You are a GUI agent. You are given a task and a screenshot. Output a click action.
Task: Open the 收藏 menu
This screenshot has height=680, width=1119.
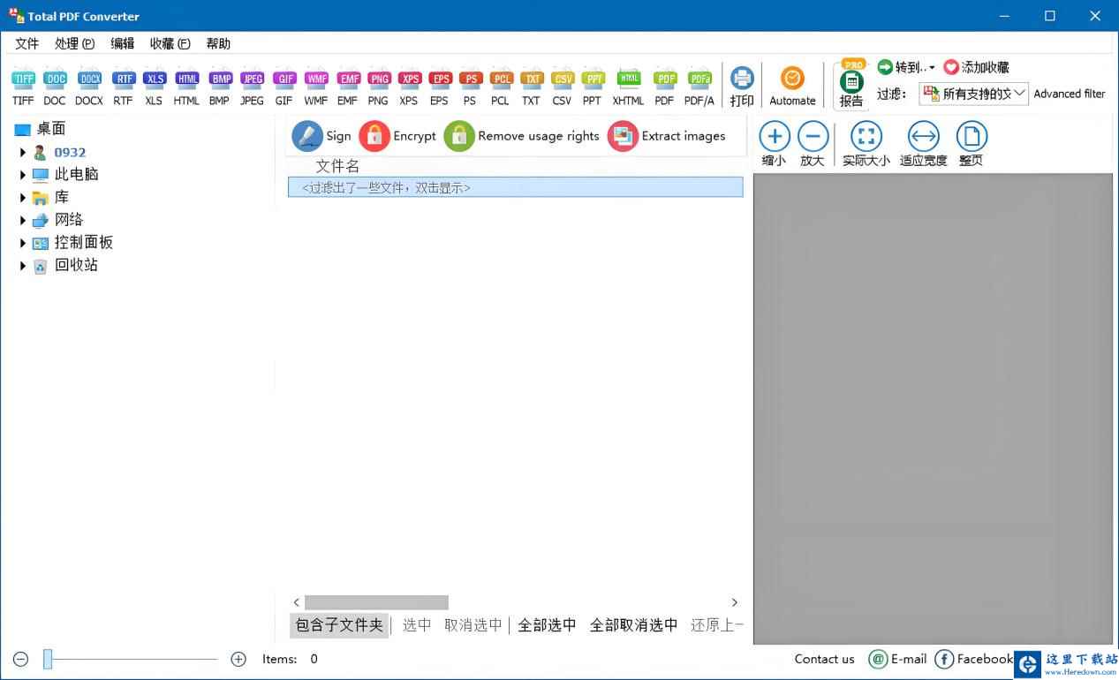170,43
